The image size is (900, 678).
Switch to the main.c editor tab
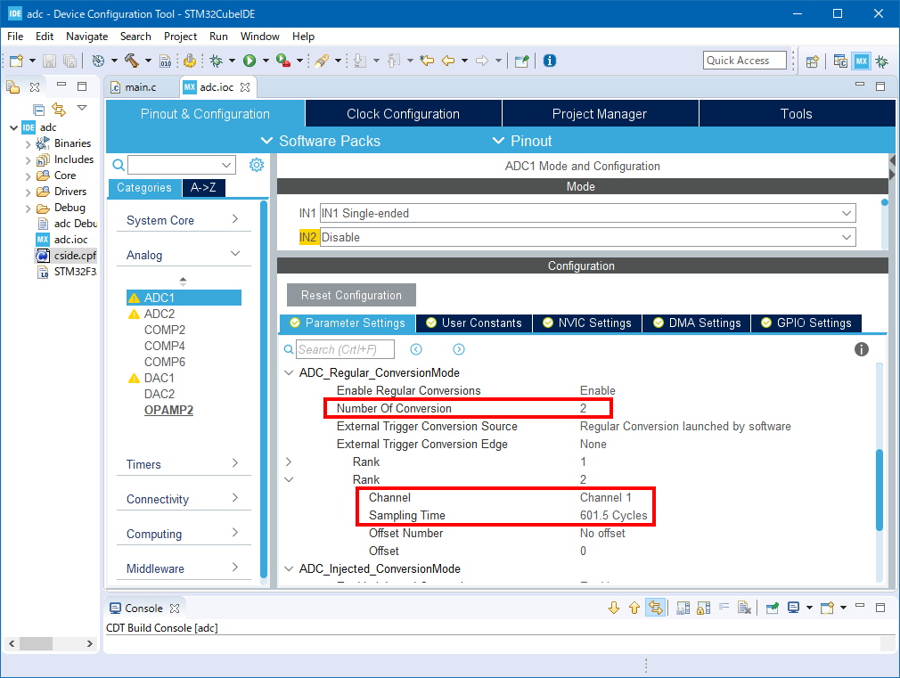coord(142,87)
